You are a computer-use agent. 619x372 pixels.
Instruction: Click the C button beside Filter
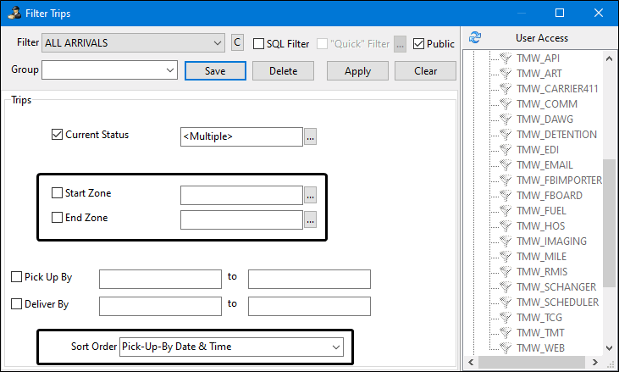tap(237, 42)
